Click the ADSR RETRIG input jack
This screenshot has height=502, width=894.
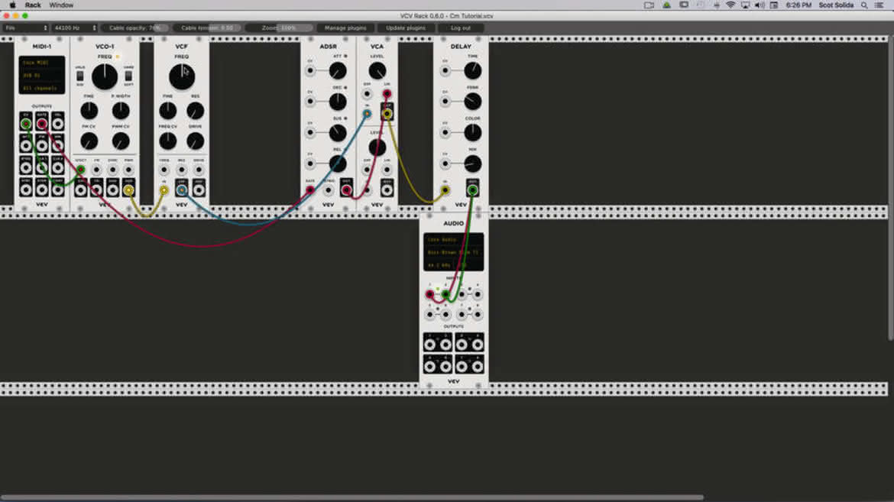coord(328,190)
